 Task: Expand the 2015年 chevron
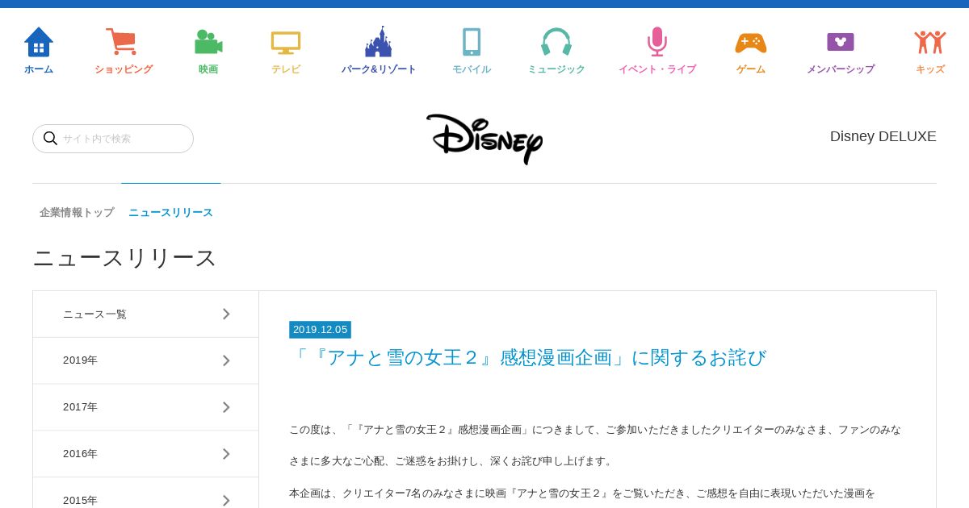[226, 500]
